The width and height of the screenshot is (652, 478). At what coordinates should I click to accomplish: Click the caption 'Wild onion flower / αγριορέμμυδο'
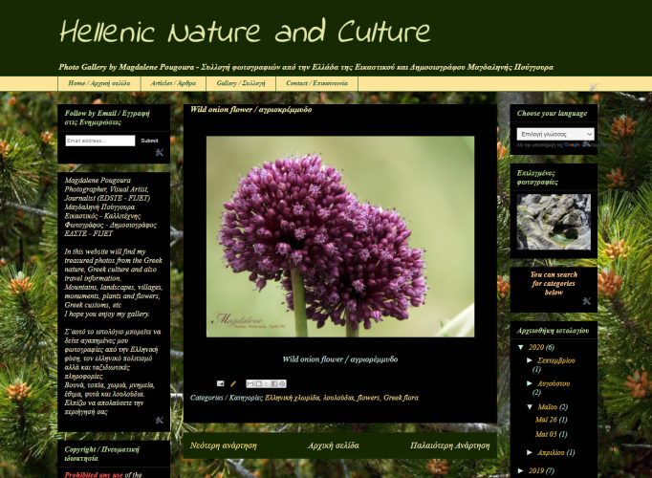[340, 359]
